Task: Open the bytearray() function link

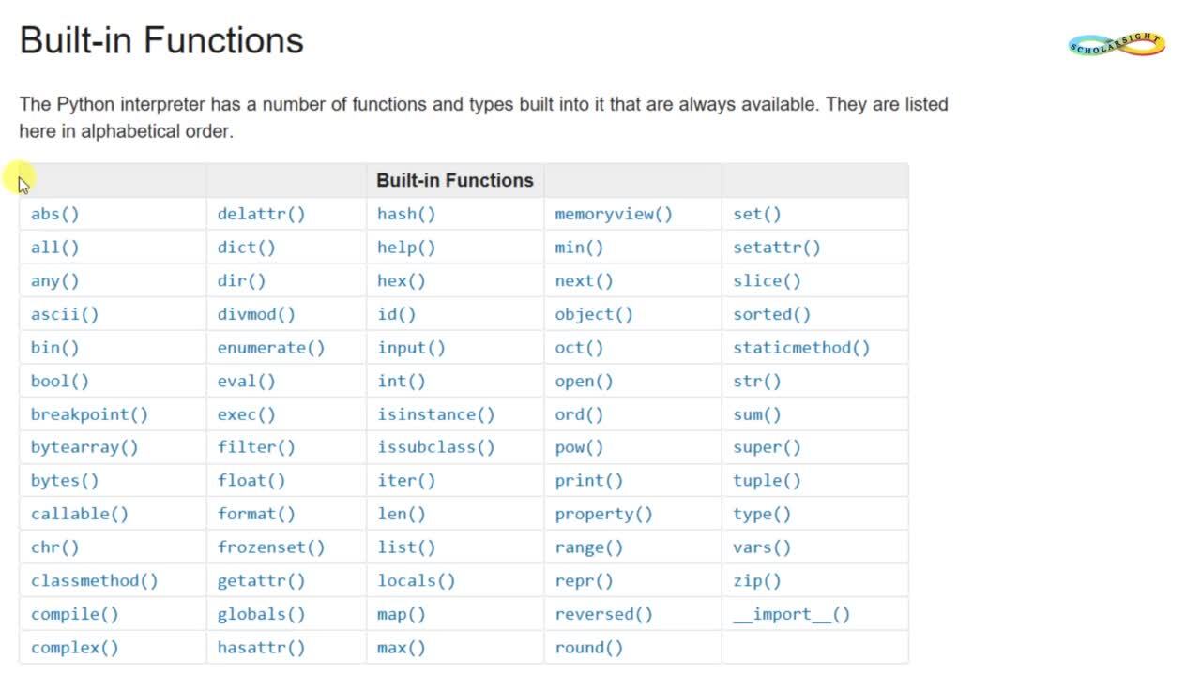Action: pos(84,447)
